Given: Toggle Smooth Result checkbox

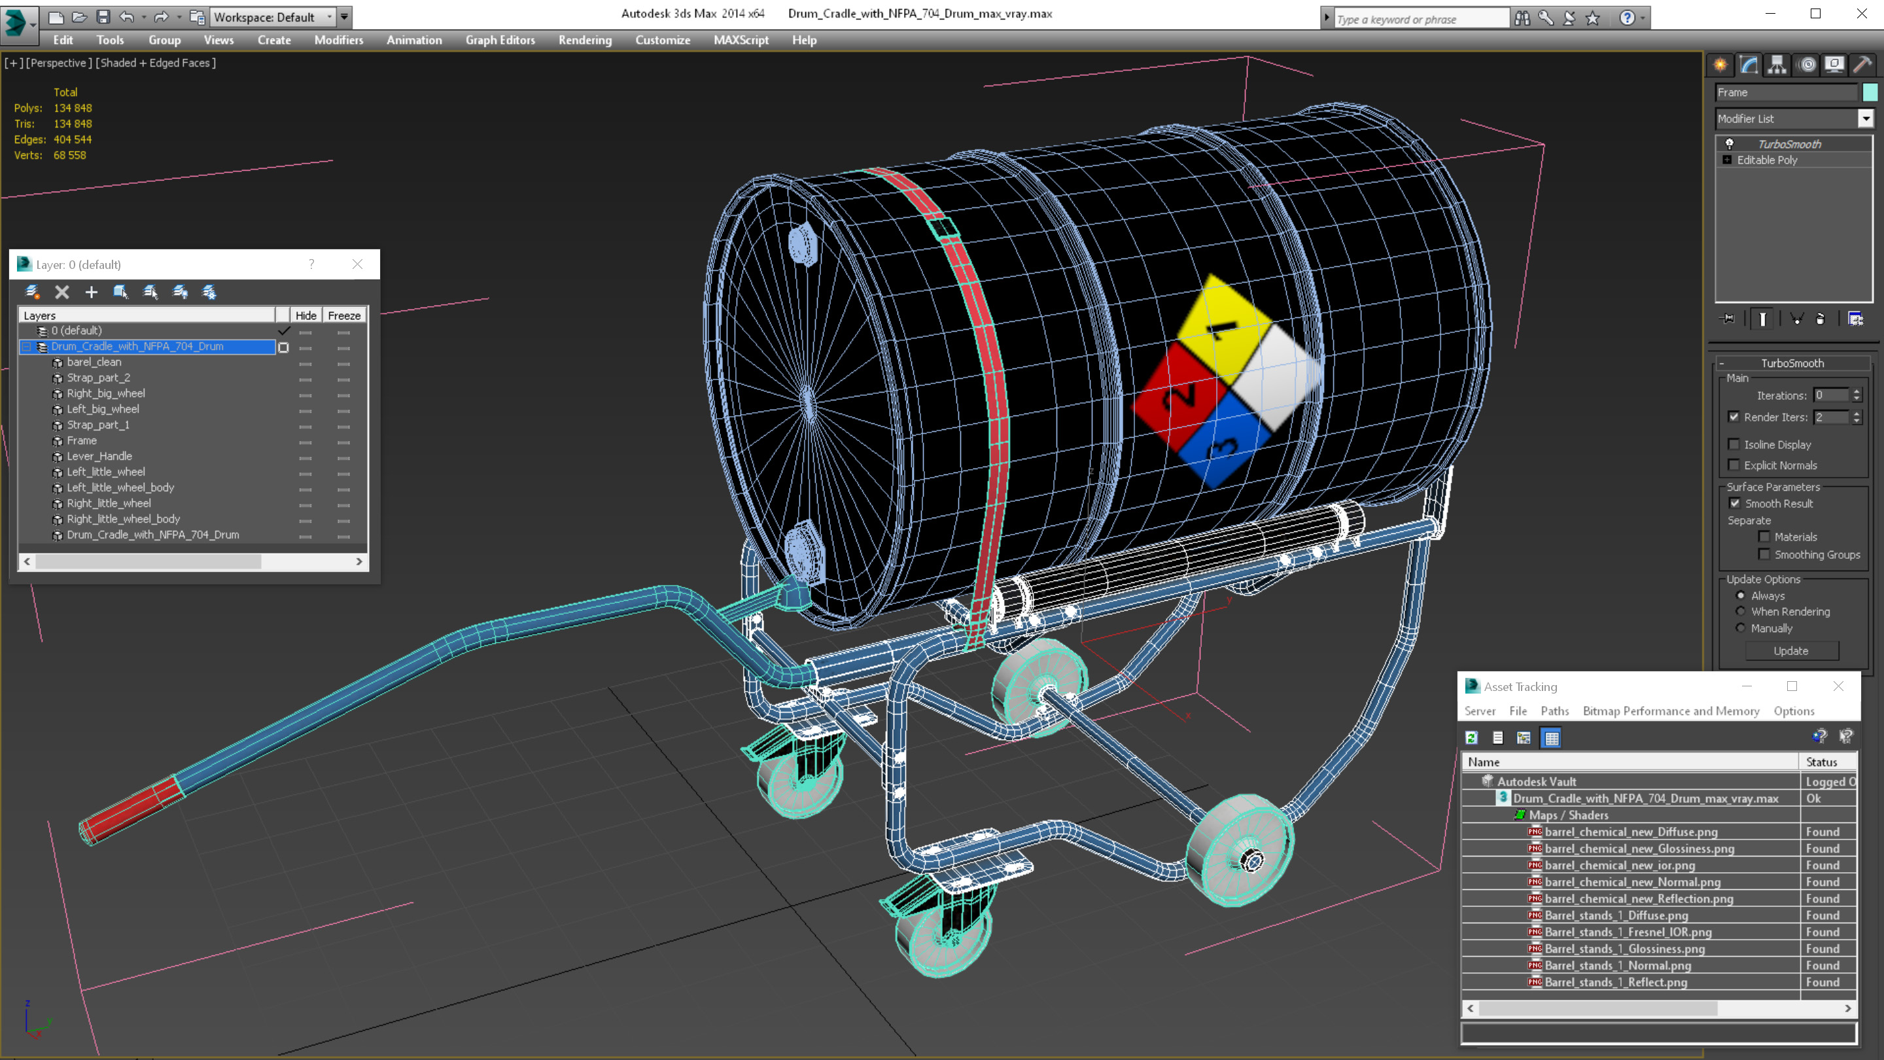Looking at the screenshot, I should (x=1735, y=503).
